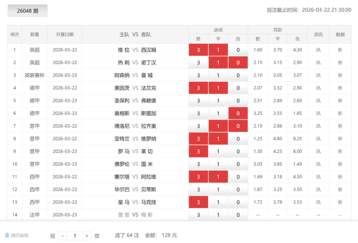Select loss (0) for 维拉 VS 西汉姆
Image resolution: width=358 pixels, height=243 pixels.
tap(238, 50)
